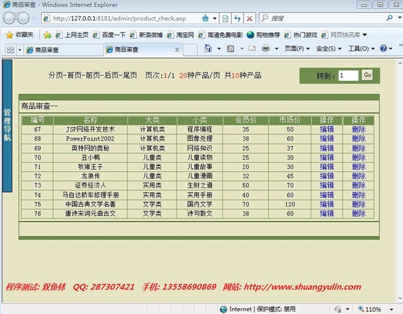Click the 管理导航 side panel
This screenshot has height=314, width=403.
(7, 125)
